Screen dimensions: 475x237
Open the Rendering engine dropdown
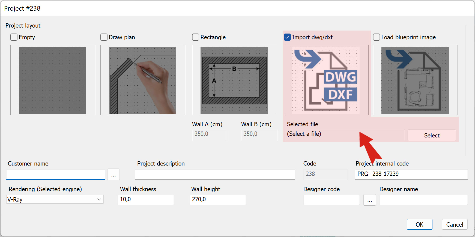pyautogui.click(x=55, y=199)
